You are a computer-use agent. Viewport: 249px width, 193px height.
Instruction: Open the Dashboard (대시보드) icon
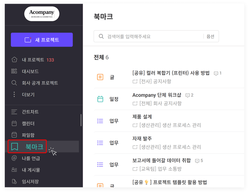[x=14, y=71]
